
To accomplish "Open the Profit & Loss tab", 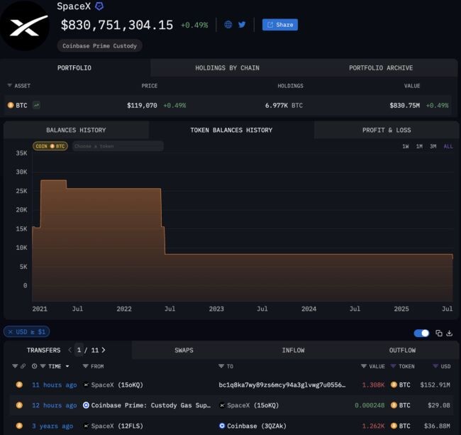I will [x=387, y=130].
